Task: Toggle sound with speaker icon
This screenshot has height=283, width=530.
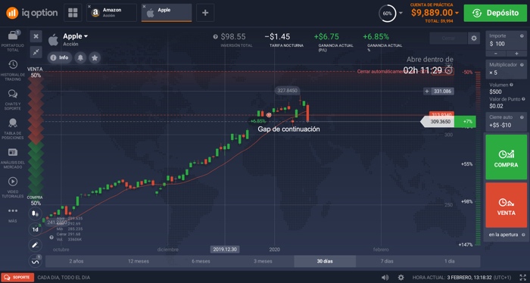Action: coord(385,277)
